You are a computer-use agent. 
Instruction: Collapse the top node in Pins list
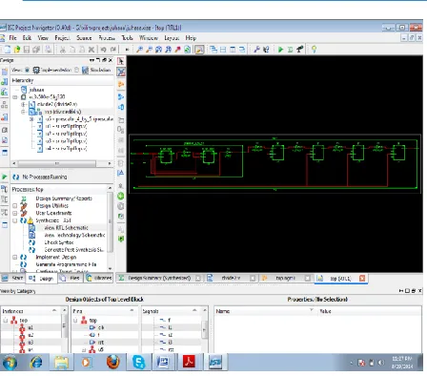(x=75, y=321)
